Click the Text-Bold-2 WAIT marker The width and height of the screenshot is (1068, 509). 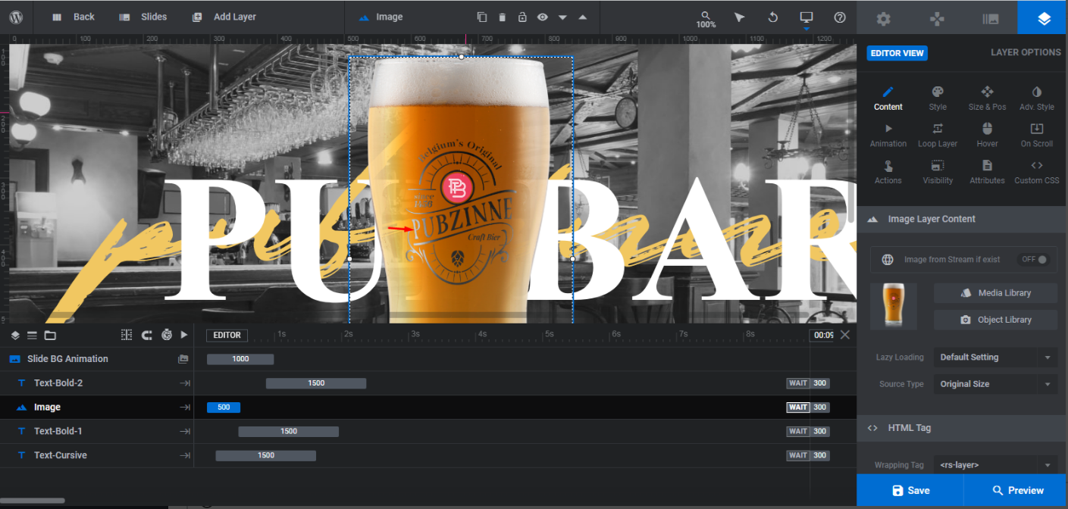coord(797,383)
